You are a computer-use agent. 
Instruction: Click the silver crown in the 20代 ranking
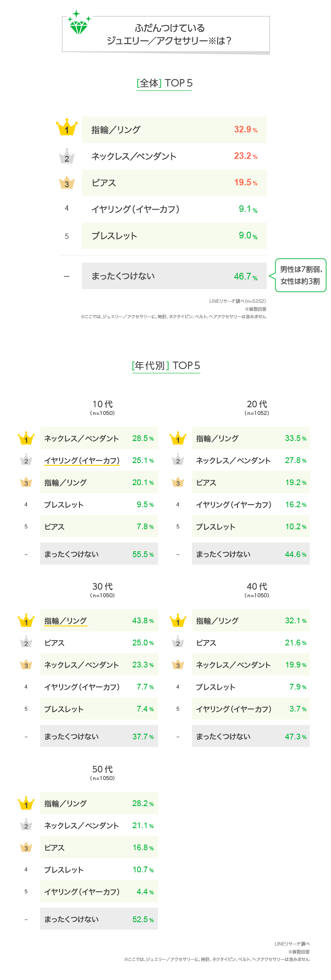tap(178, 460)
